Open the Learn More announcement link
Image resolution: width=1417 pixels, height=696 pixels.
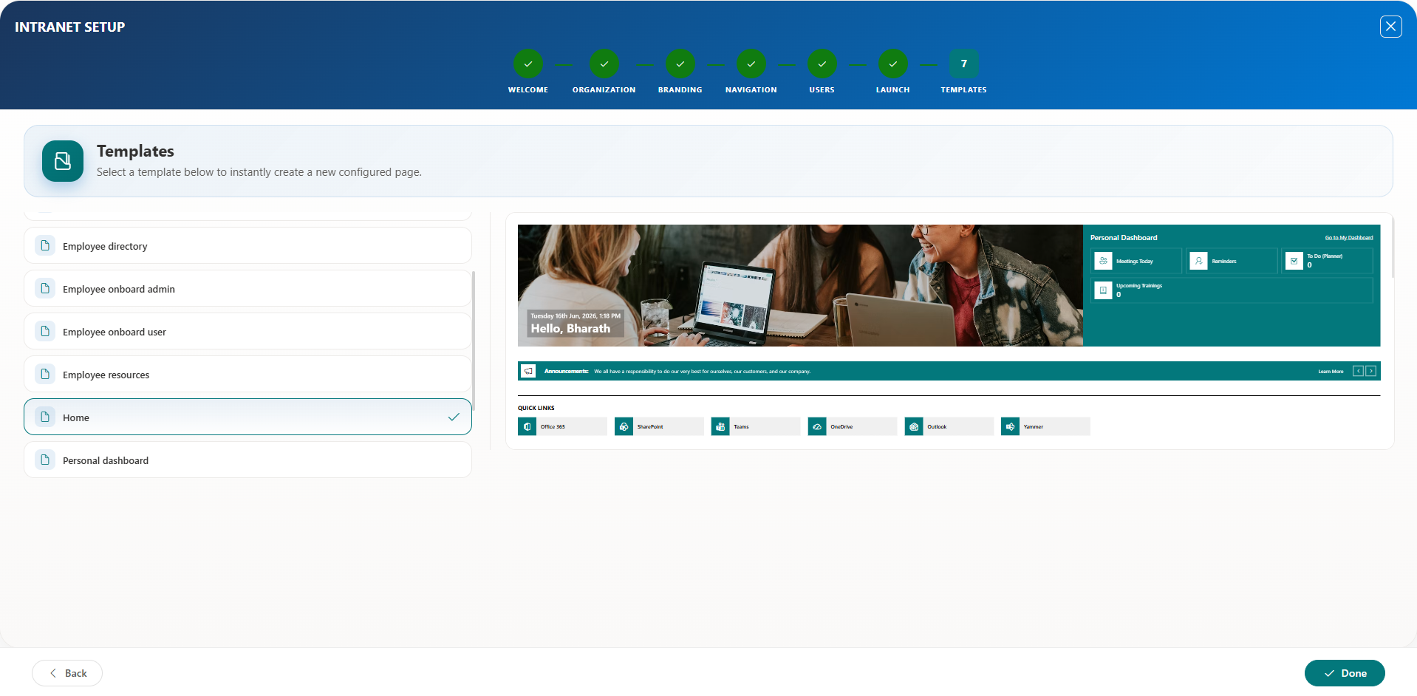pyautogui.click(x=1331, y=372)
